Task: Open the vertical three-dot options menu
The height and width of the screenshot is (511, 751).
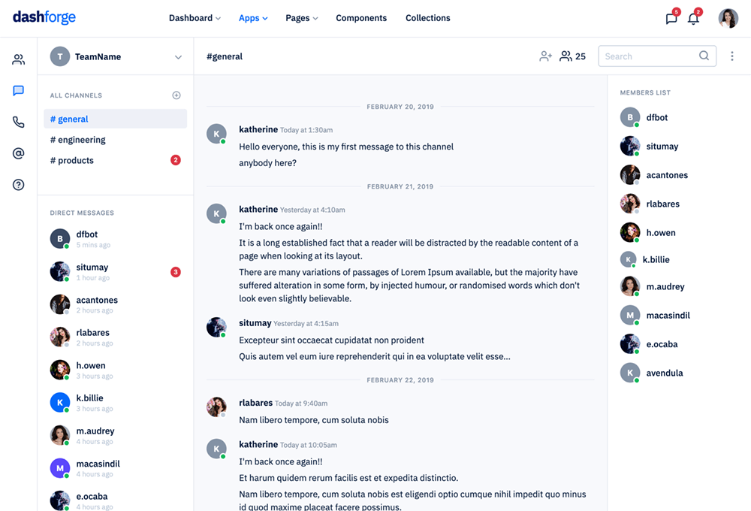Action: (732, 56)
